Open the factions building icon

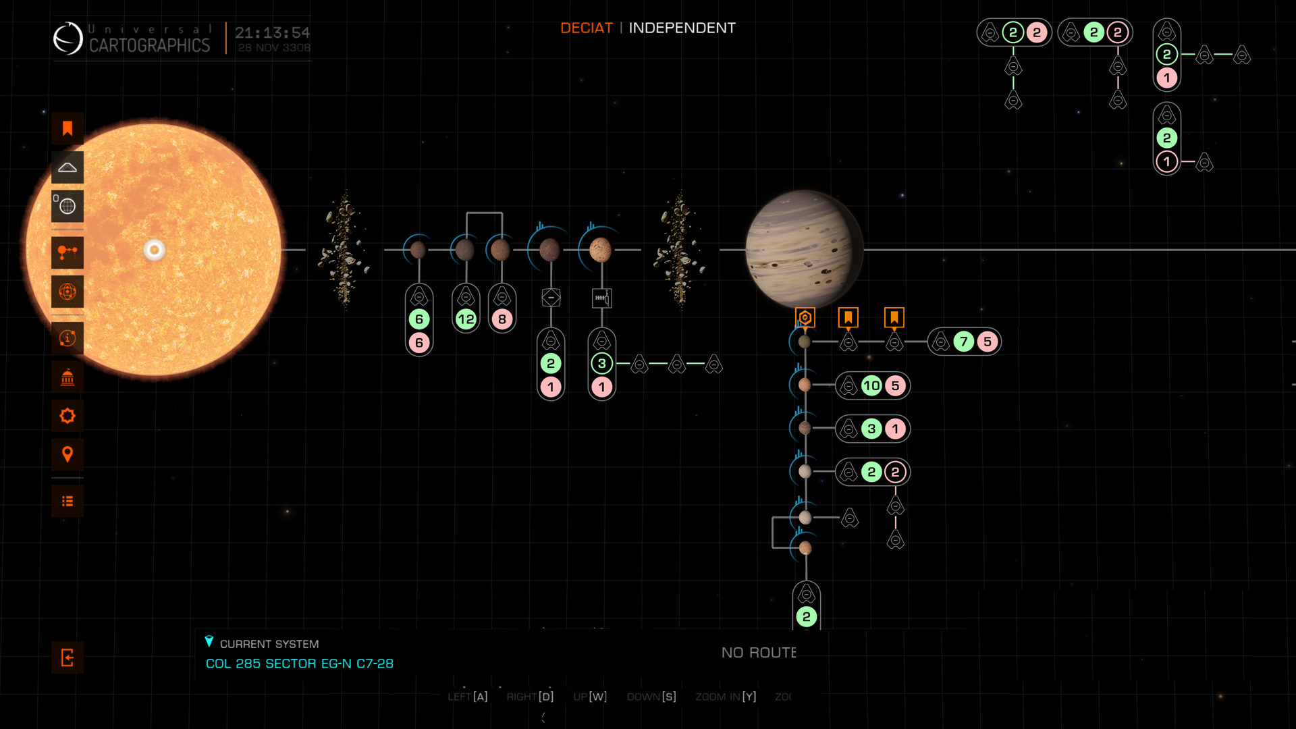(67, 377)
